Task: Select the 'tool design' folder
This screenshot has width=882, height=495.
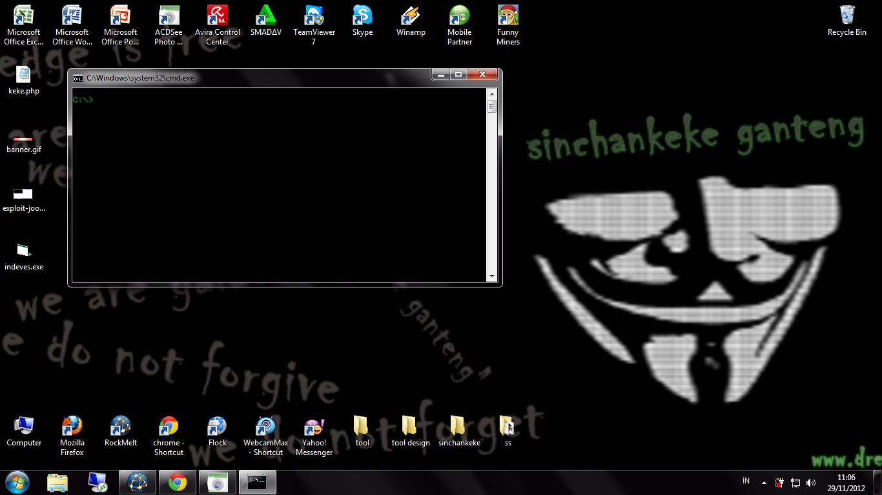Action: click(411, 431)
